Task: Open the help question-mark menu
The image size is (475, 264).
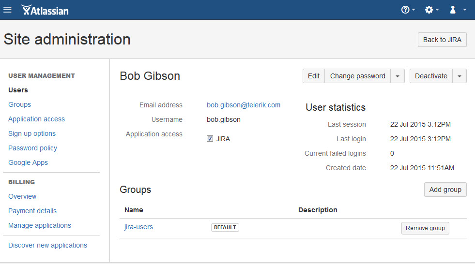Action: click(x=408, y=10)
